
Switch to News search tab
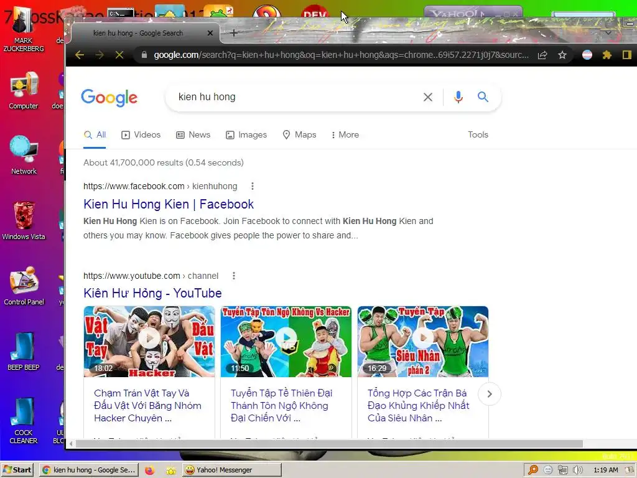tap(193, 135)
